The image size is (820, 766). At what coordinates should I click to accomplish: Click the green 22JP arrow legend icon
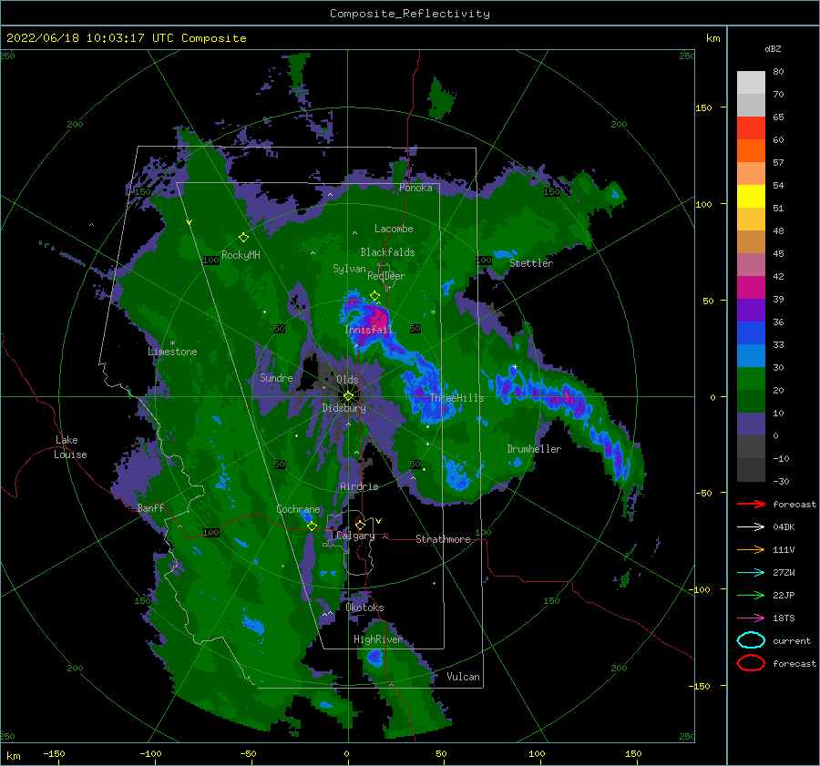751,595
